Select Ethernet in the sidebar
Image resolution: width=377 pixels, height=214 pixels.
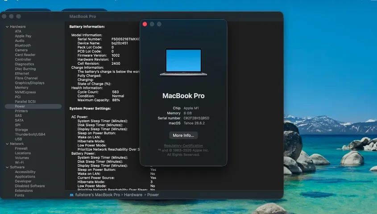[x=22, y=74]
